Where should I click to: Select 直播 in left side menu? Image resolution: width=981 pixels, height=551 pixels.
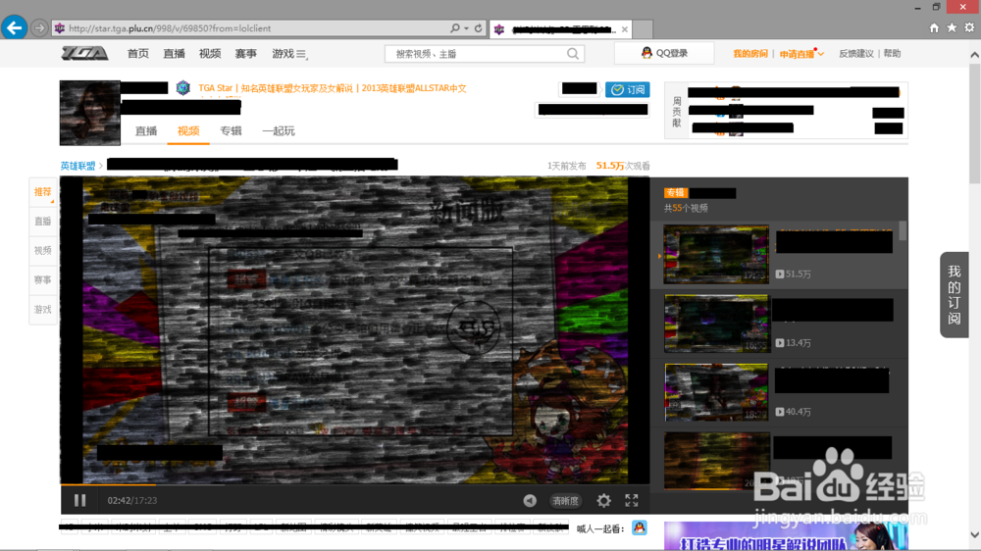(x=42, y=222)
